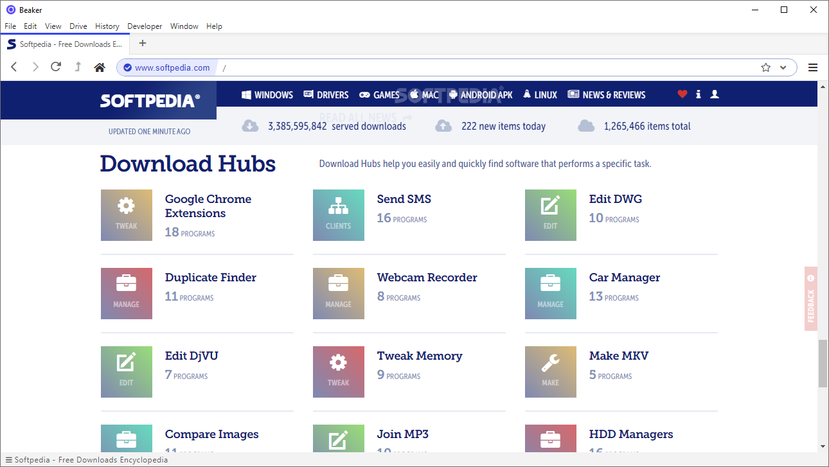829x467 pixels.
Task: Click the up-directory arrow icon
Action: (x=78, y=67)
